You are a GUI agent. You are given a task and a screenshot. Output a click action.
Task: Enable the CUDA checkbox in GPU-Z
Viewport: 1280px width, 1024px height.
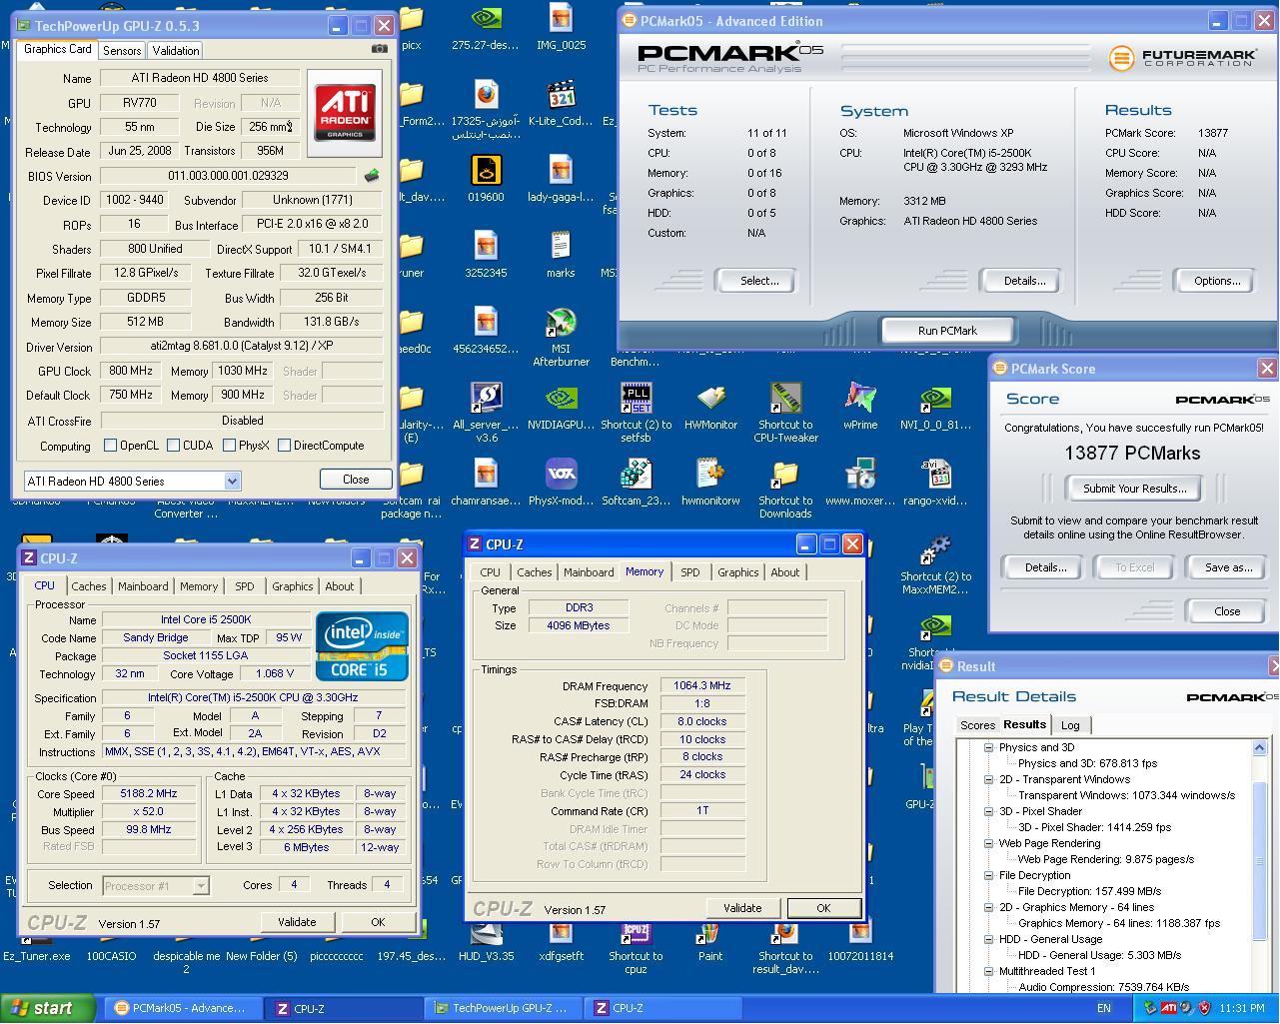(174, 446)
